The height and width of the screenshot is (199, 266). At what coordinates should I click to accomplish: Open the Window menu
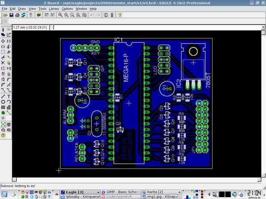pyautogui.click(x=81, y=9)
